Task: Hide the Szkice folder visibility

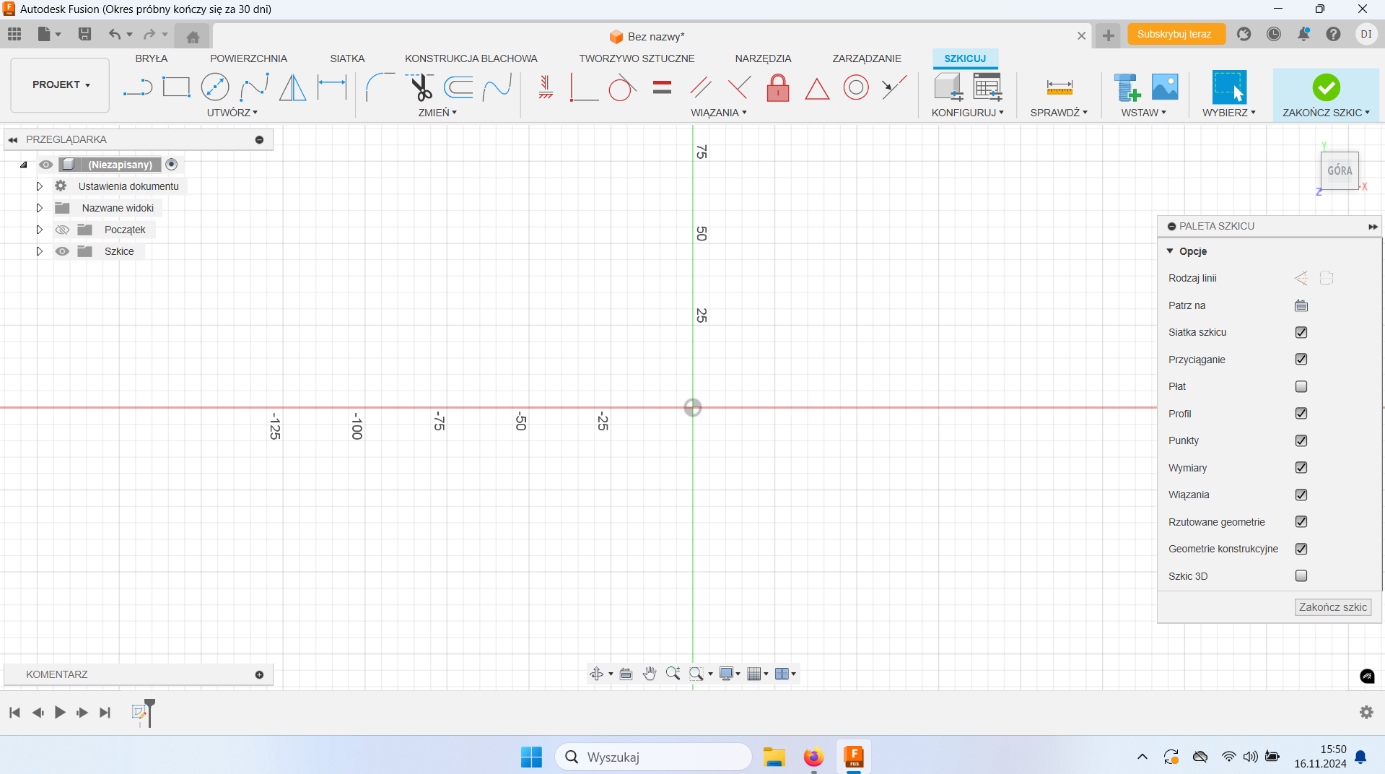Action: [x=63, y=251]
